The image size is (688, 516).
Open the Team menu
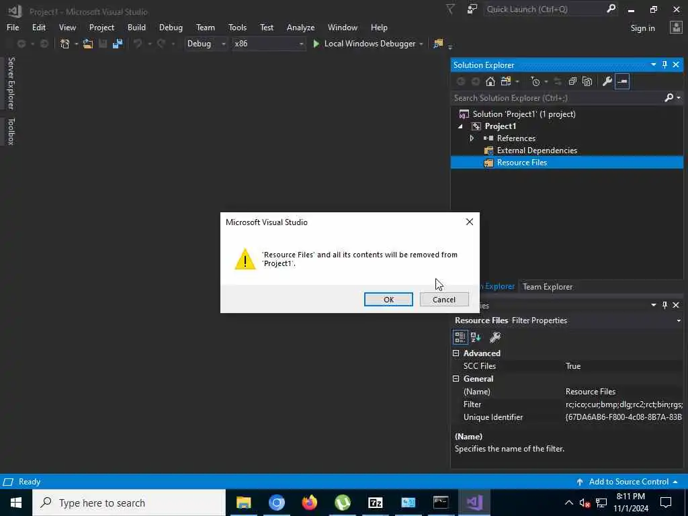(x=206, y=27)
